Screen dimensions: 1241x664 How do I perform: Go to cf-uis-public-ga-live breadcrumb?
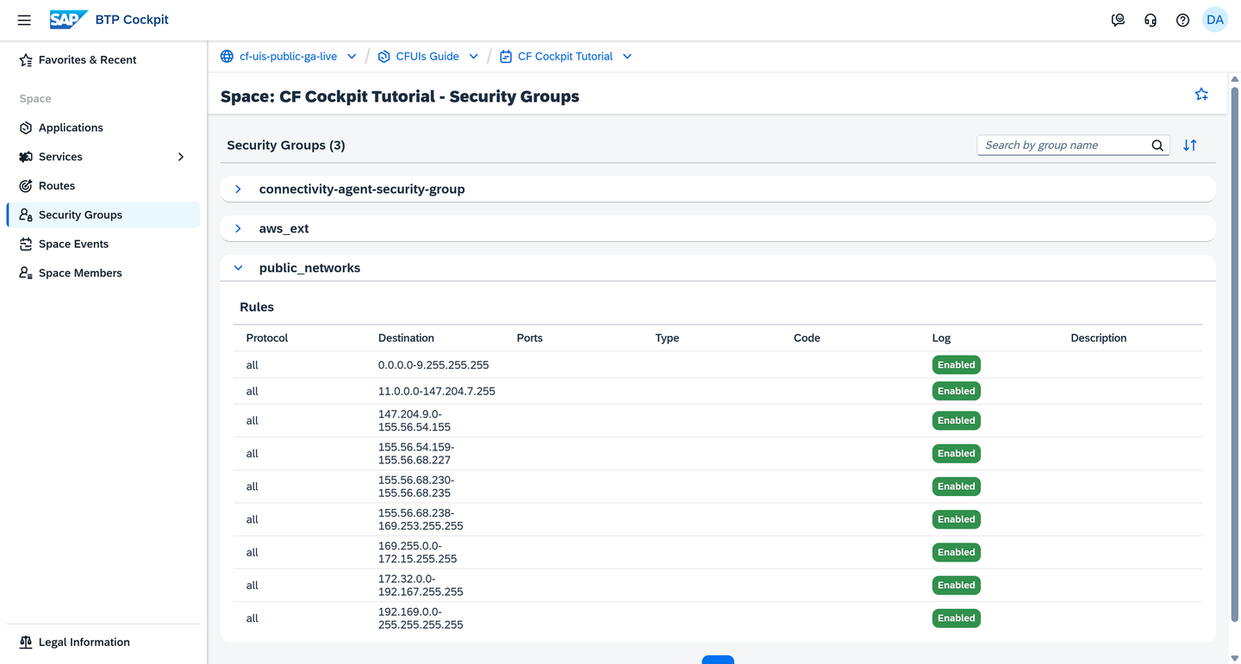pos(289,57)
